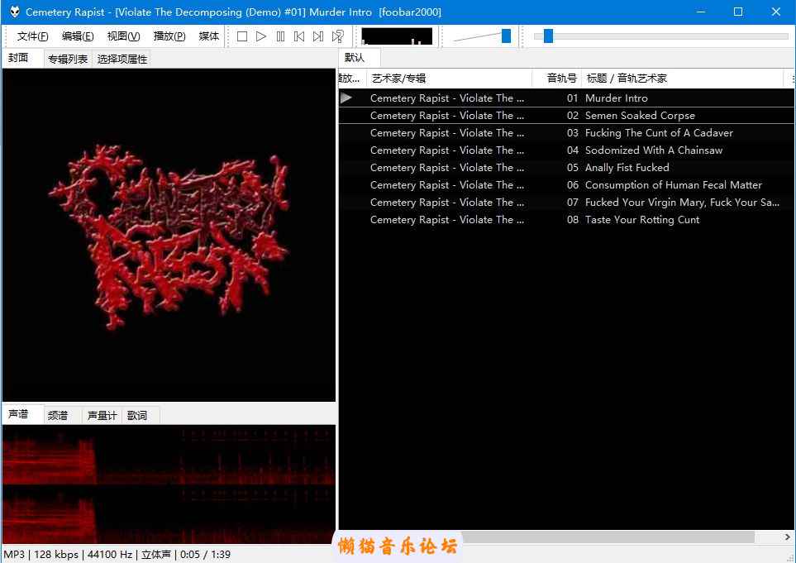Switch to the 专辑列表 tab
796x563 pixels.
point(68,60)
